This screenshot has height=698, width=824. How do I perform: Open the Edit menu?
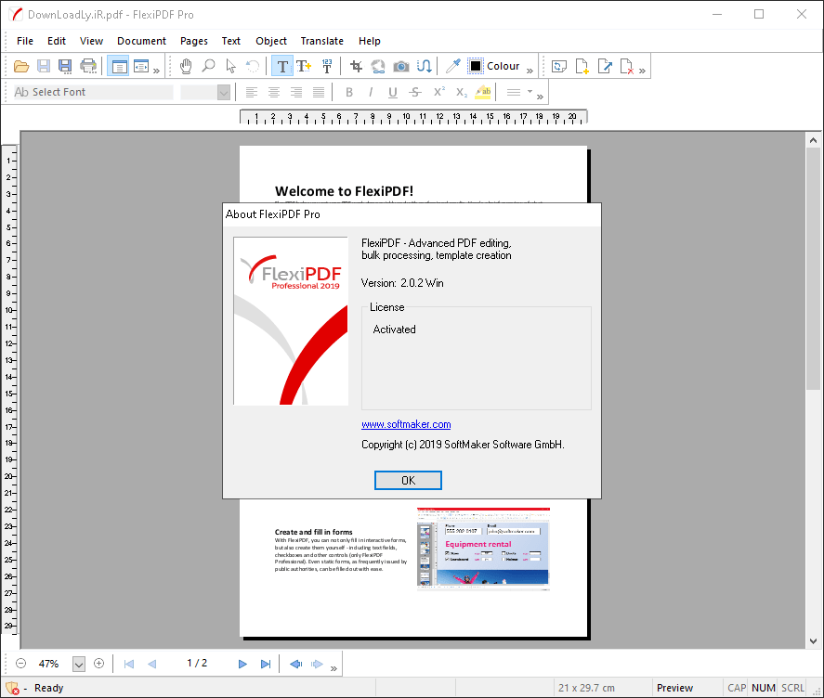57,41
